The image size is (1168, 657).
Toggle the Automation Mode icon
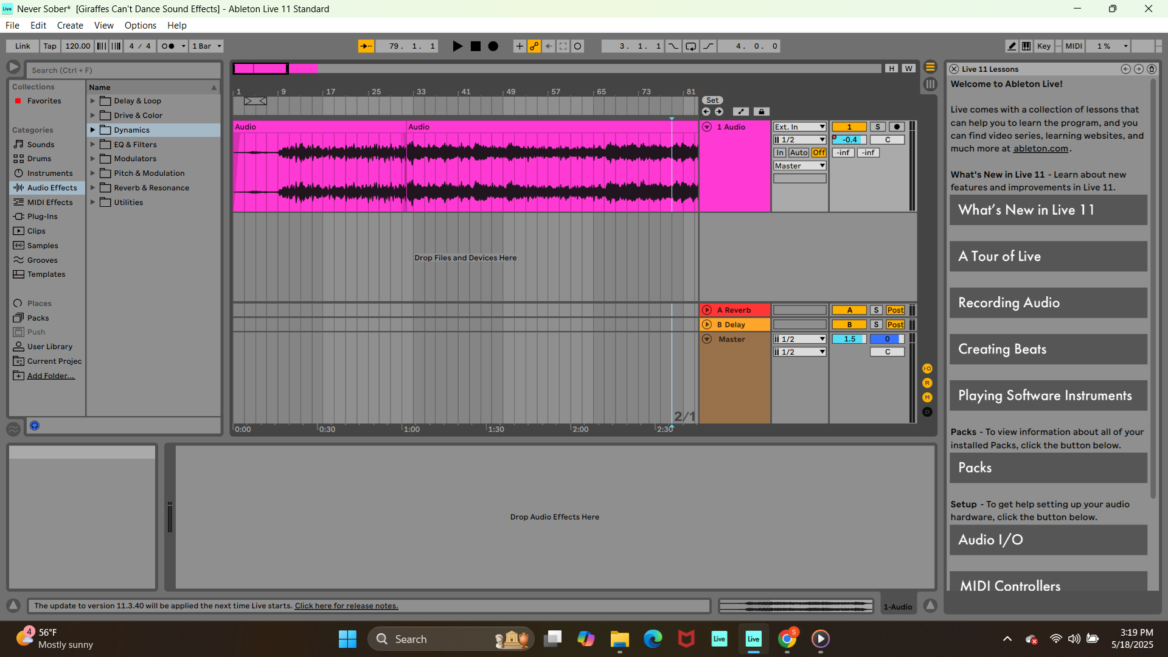(740, 112)
